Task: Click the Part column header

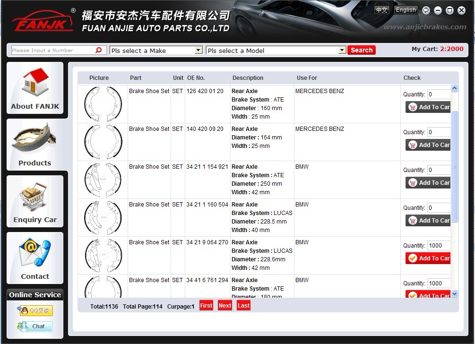Action: coord(136,78)
